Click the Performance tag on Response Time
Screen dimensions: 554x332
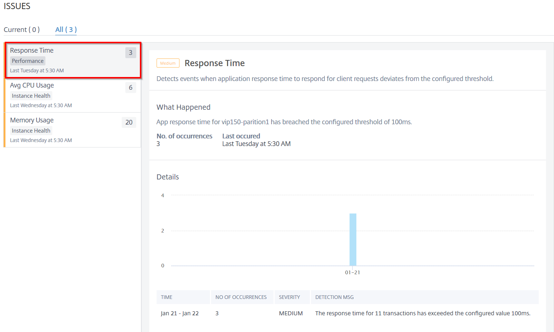click(x=28, y=61)
